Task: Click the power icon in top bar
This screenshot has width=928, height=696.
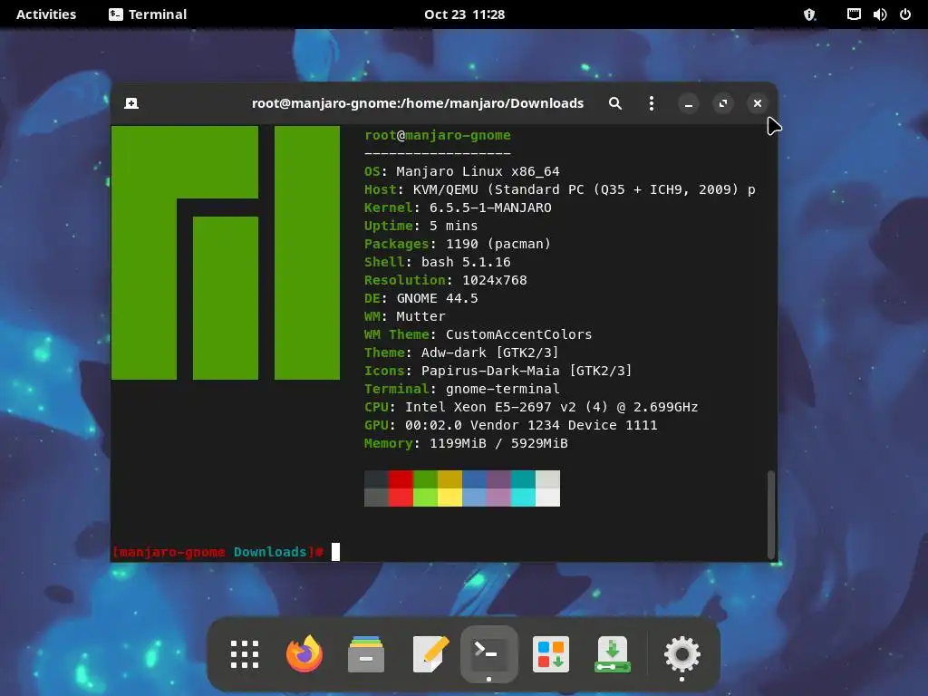Action: 905,14
